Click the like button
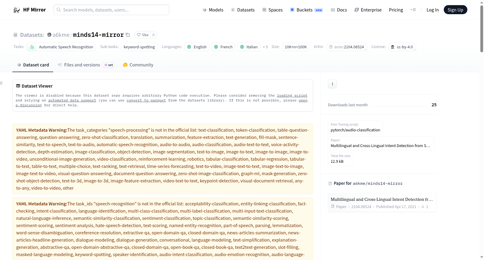Screen dimensions: 484x260 pyautogui.click(x=142, y=35)
